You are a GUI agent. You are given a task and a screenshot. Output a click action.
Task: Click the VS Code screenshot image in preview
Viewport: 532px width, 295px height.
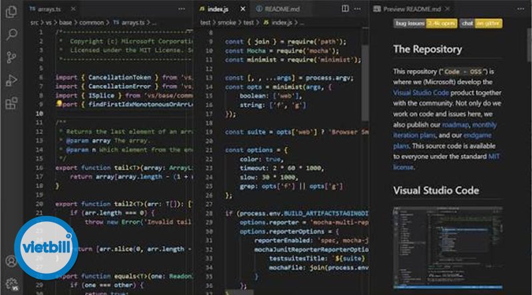[x=448, y=248]
